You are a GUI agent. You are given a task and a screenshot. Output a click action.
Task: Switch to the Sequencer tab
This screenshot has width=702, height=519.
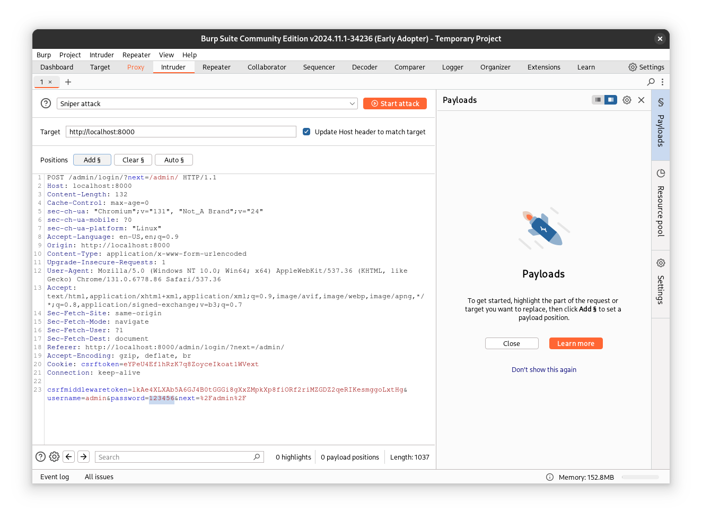319,67
